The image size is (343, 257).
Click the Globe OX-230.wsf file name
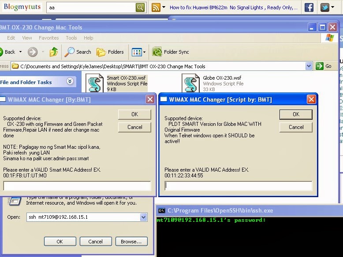222,78
